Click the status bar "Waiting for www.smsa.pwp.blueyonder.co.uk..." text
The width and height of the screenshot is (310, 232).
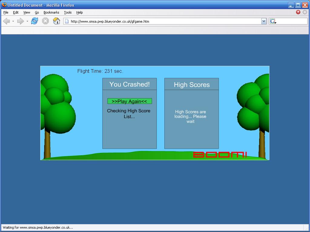(x=38, y=227)
